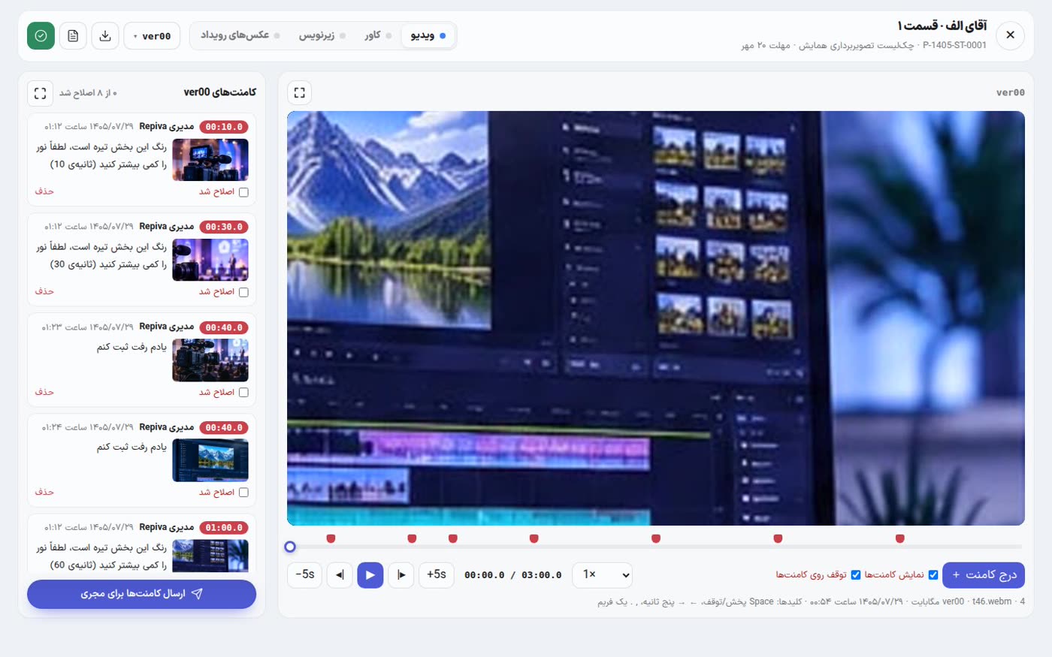Open the 1× playback speed dropdown
The image size is (1052, 657).
point(603,575)
